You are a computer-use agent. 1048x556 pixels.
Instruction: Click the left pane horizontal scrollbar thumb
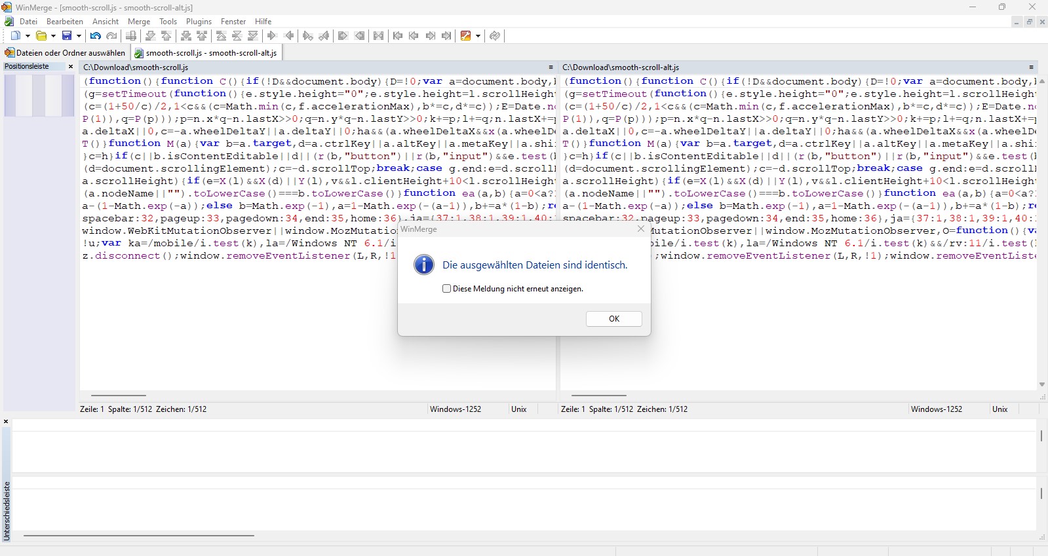(x=119, y=396)
